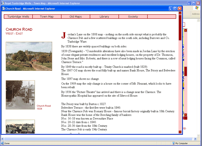Close the Church Road popup window
The image size is (202, 146).
180,9
